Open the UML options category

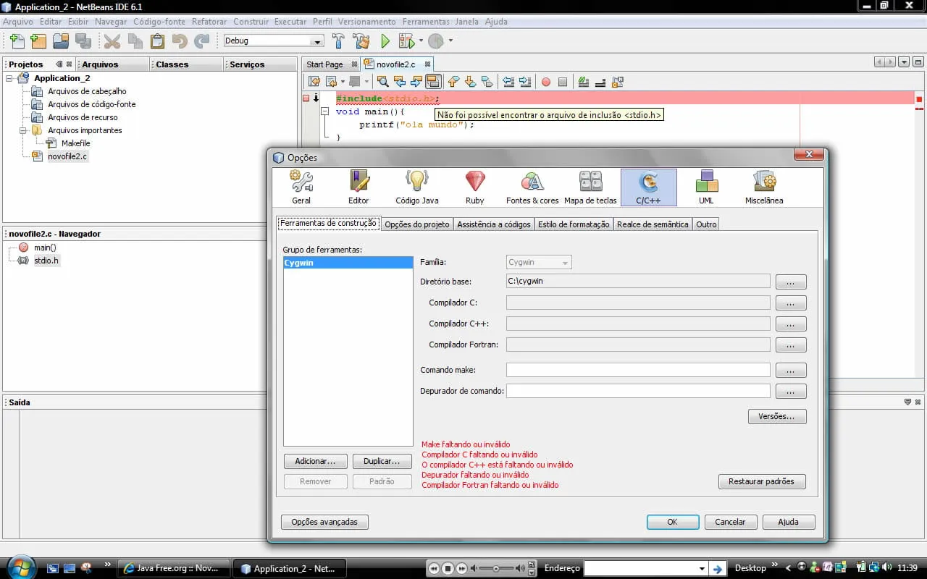point(706,187)
